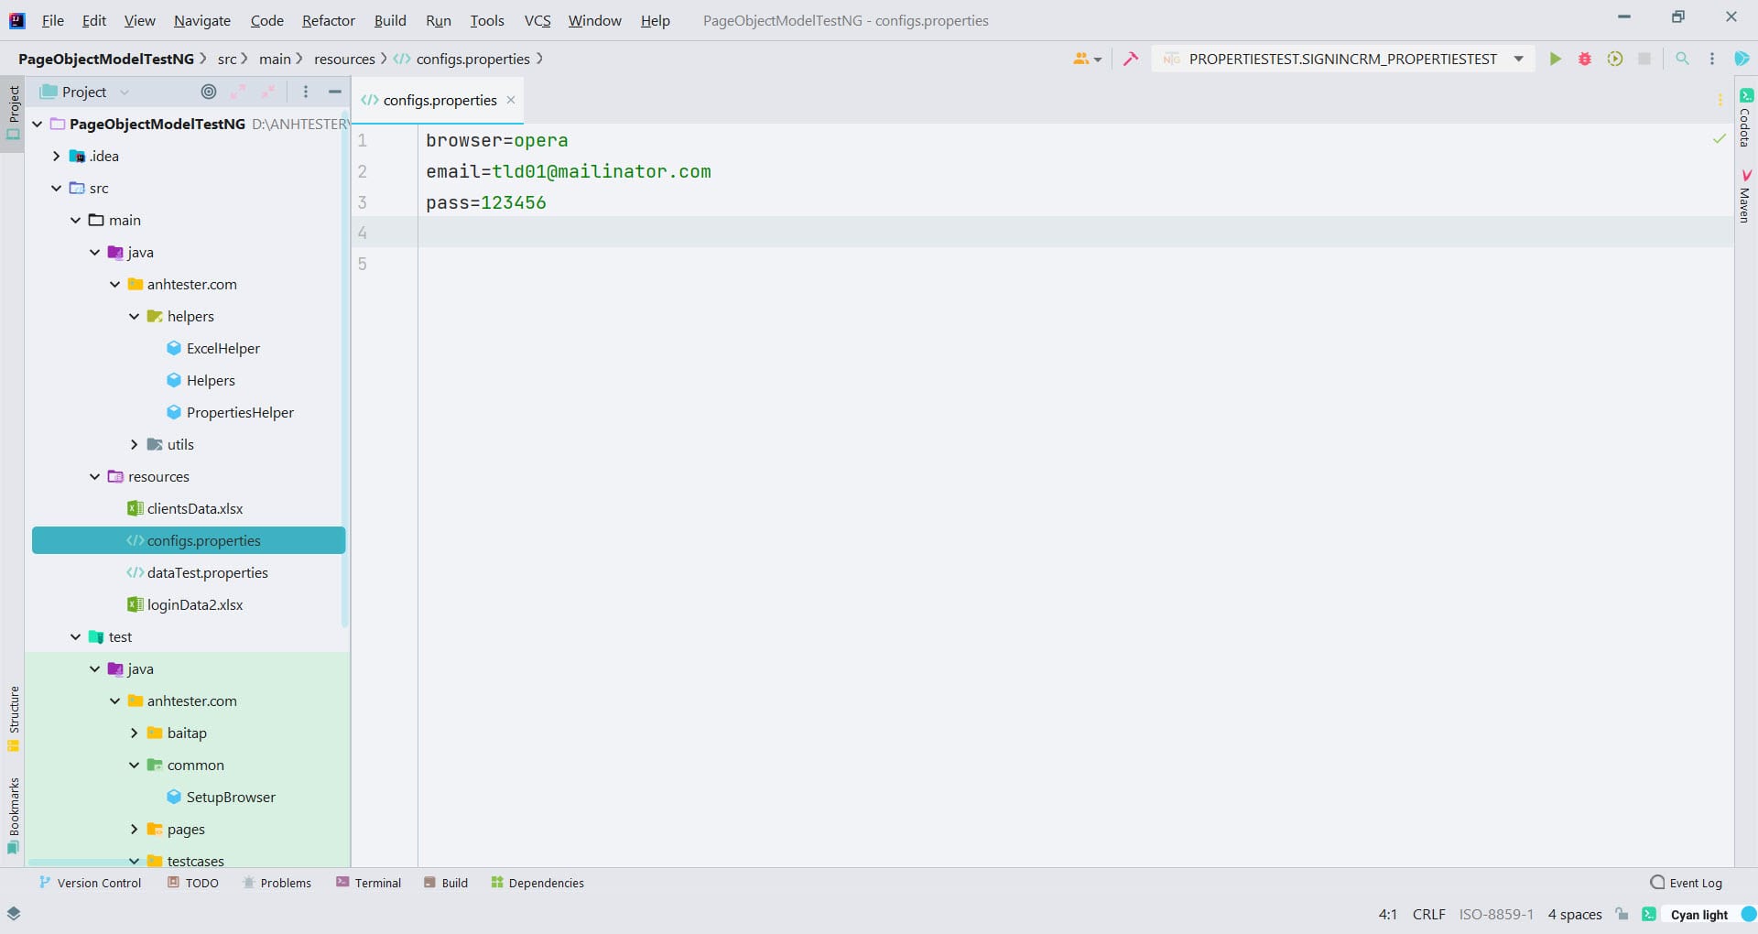
Task: Collapse the PageObjectModelTestNG root node
Action: [x=38, y=124]
